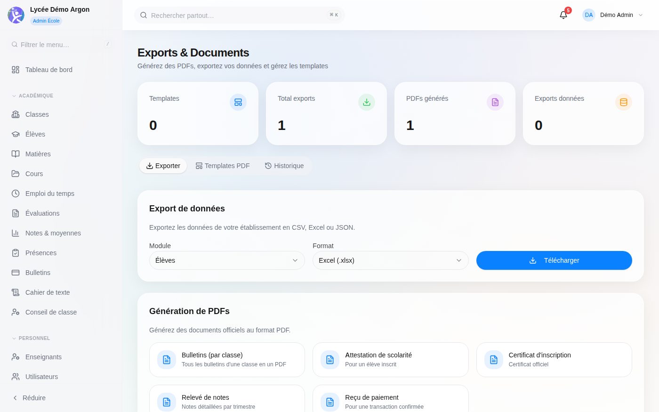Image resolution: width=659 pixels, height=412 pixels.
Task: Generate Bulletins (par classe) PDF
Action: tap(227, 360)
